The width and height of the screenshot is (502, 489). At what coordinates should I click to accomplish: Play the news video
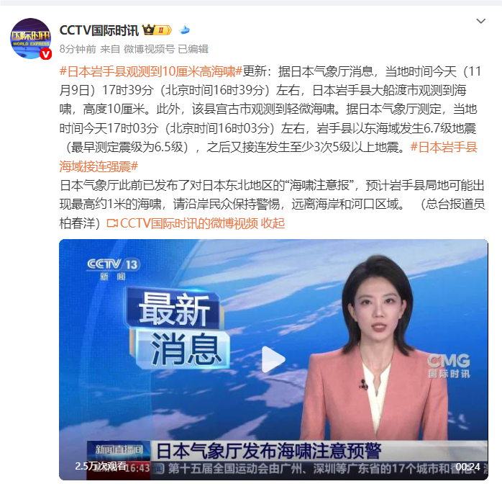(273, 359)
